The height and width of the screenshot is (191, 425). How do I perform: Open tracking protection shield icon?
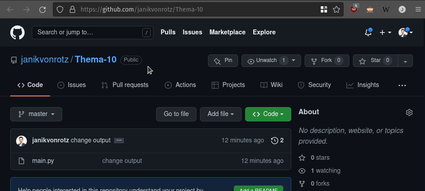pos(60,10)
